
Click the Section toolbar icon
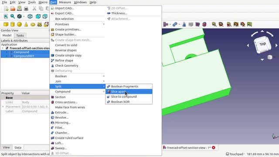click(197, 24)
